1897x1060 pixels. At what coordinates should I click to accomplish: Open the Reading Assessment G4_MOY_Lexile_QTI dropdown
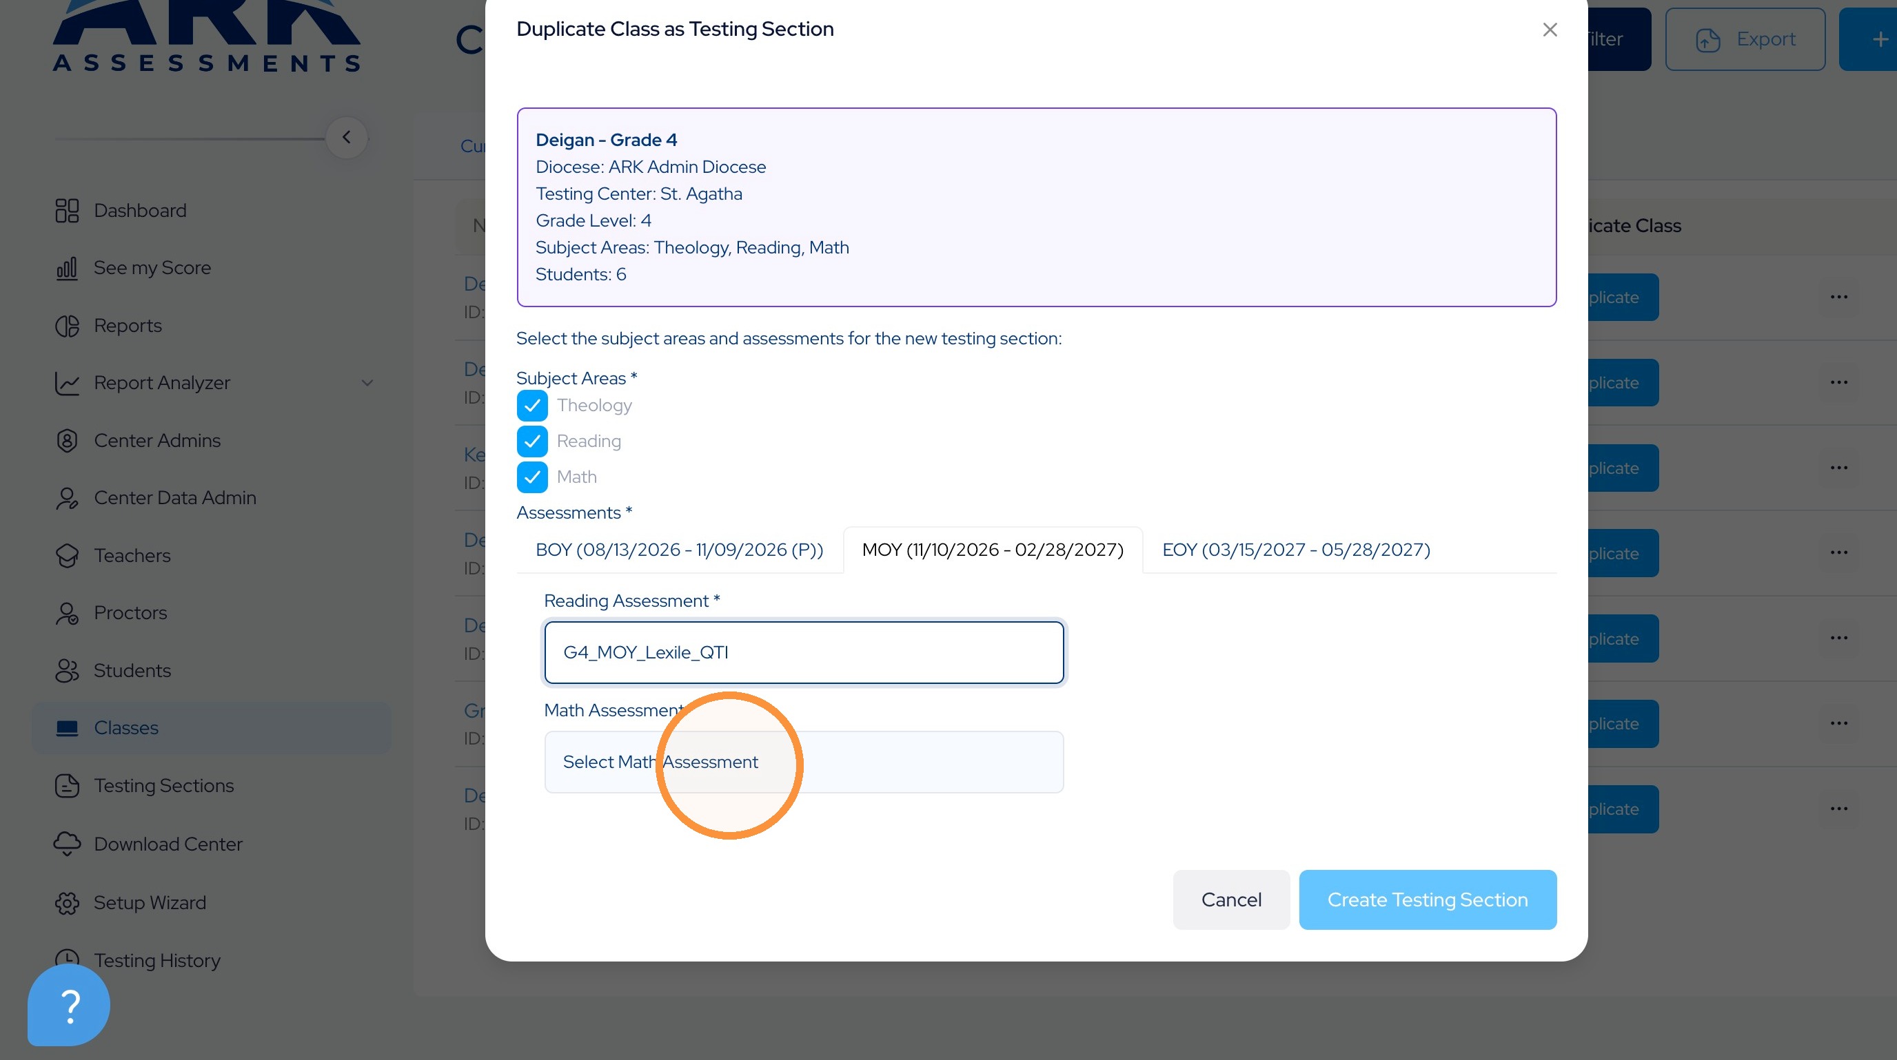pos(804,652)
